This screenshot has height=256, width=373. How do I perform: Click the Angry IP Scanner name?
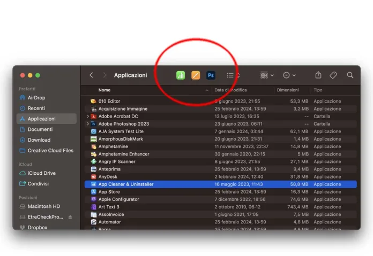pyautogui.click(x=117, y=161)
